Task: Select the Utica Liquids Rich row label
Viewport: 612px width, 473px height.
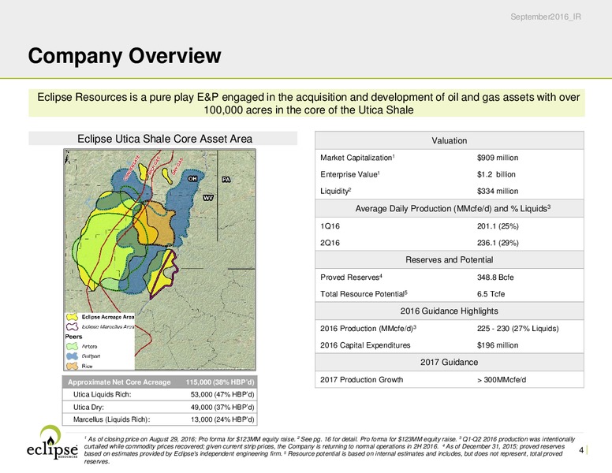Action: [x=103, y=394]
